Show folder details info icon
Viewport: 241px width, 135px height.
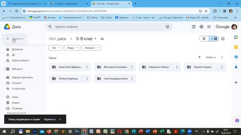click(223, 39)
